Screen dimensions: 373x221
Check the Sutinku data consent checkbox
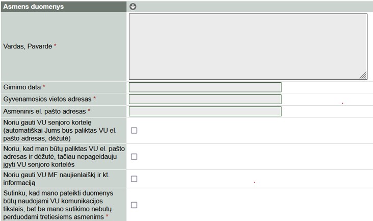click(134, 205)
